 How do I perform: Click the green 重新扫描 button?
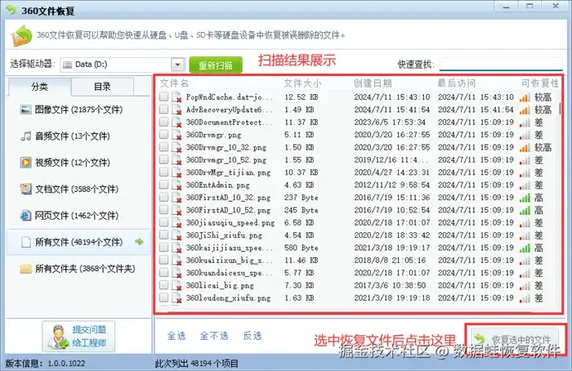coord(216,65)
